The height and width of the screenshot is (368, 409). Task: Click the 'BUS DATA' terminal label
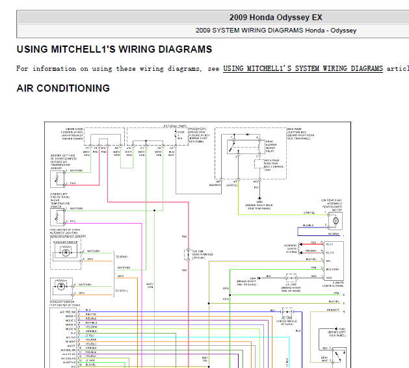(x=332, y=269)
